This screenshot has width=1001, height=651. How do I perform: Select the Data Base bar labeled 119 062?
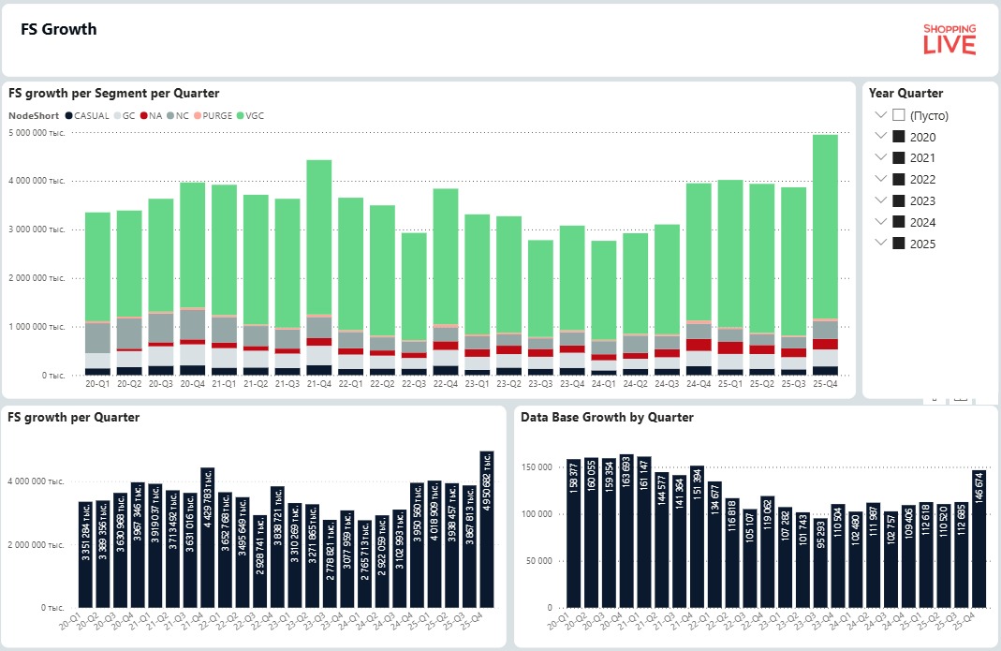coord(767,552)
